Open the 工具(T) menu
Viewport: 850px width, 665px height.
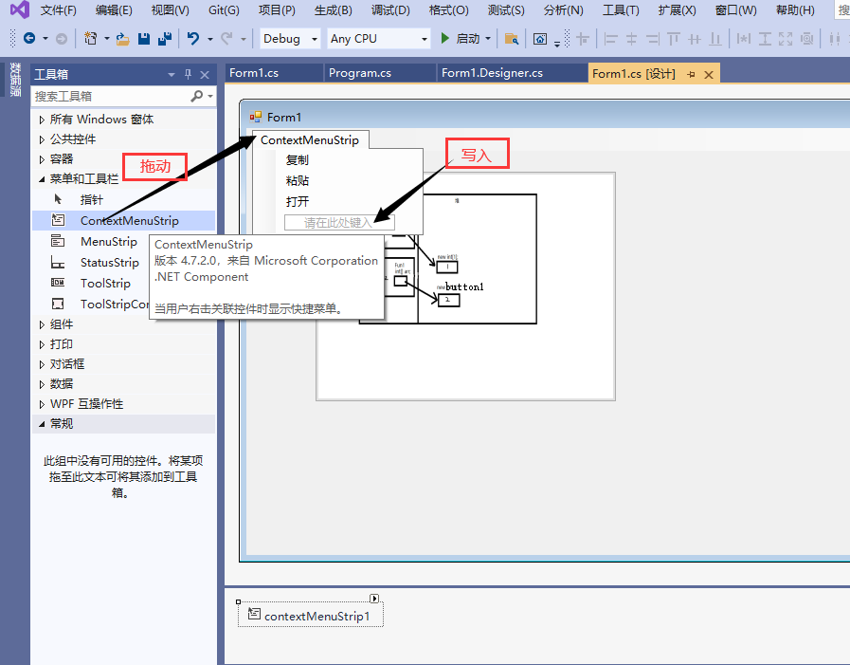point(621,9)
